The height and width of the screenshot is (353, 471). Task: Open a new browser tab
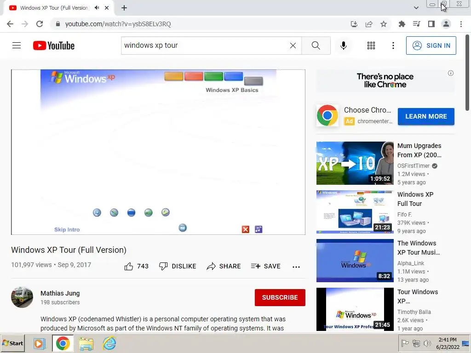pos(124,8)
